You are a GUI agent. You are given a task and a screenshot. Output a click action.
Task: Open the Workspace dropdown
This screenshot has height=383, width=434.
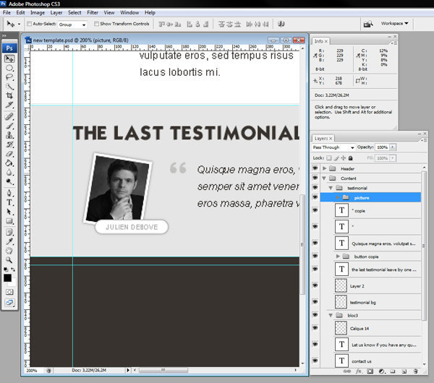394,24
